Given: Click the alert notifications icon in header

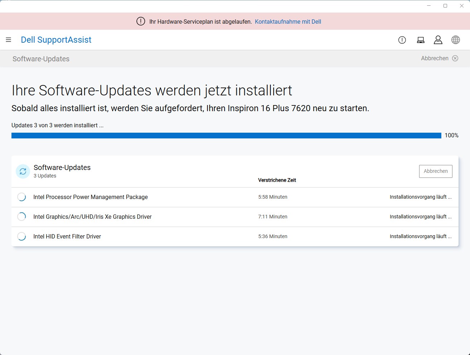Looking at the screenshot, I should pos(402,40).
